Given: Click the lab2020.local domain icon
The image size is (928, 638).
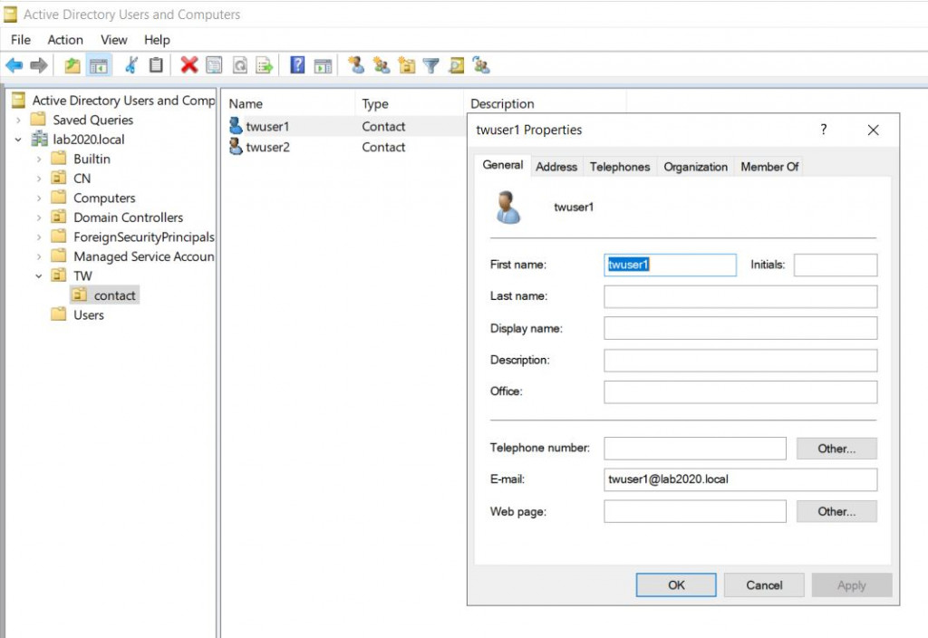Looking at the screenshot, I should coord(40,139).
